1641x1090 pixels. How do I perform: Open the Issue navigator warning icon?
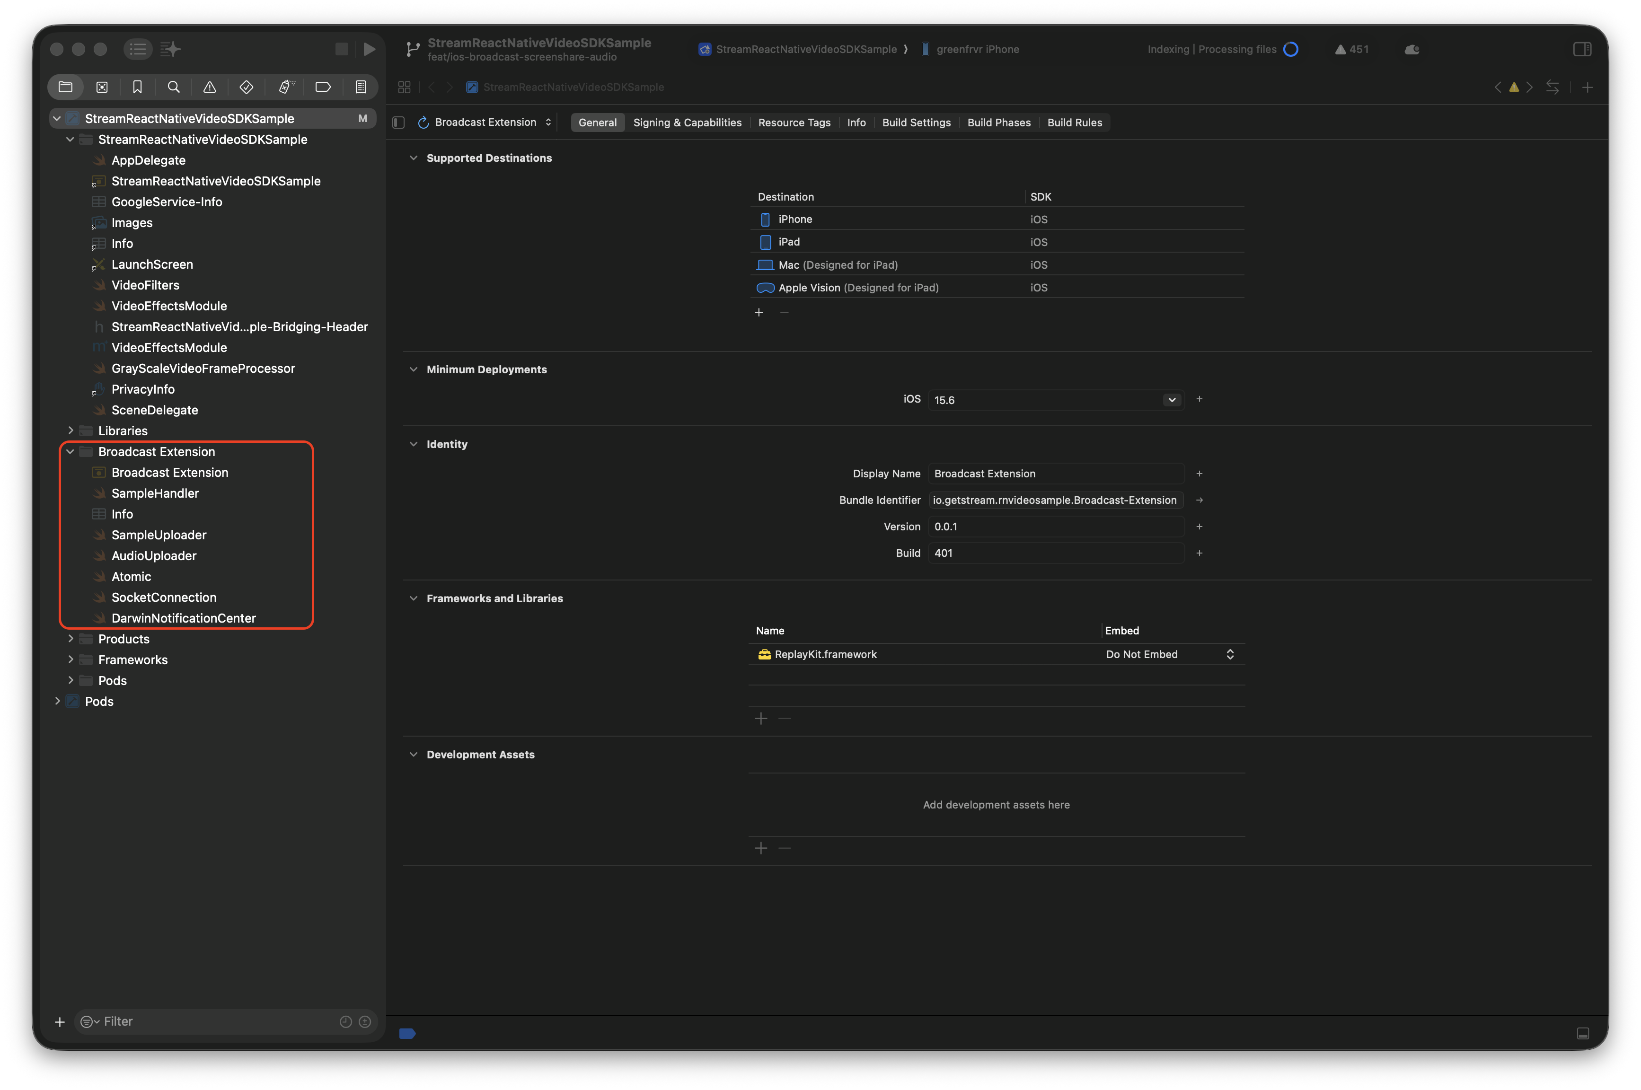pyautogui.click(x=209, y=87)
